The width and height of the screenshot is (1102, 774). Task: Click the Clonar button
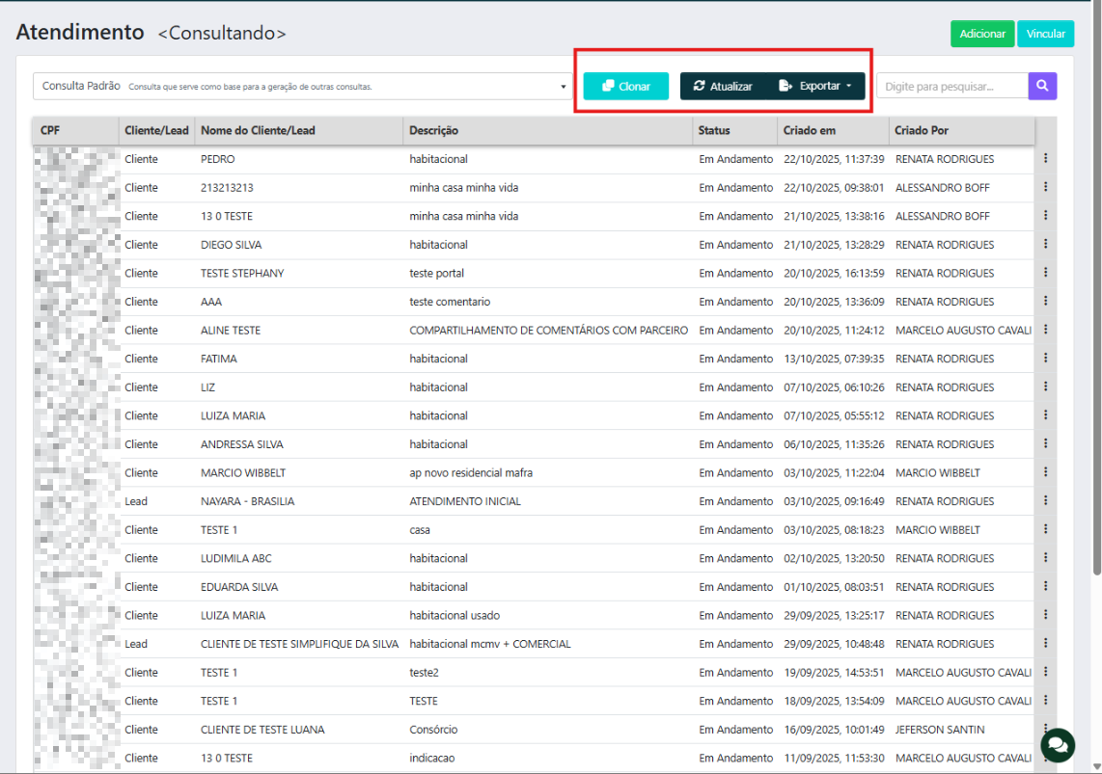pos(625,86)
